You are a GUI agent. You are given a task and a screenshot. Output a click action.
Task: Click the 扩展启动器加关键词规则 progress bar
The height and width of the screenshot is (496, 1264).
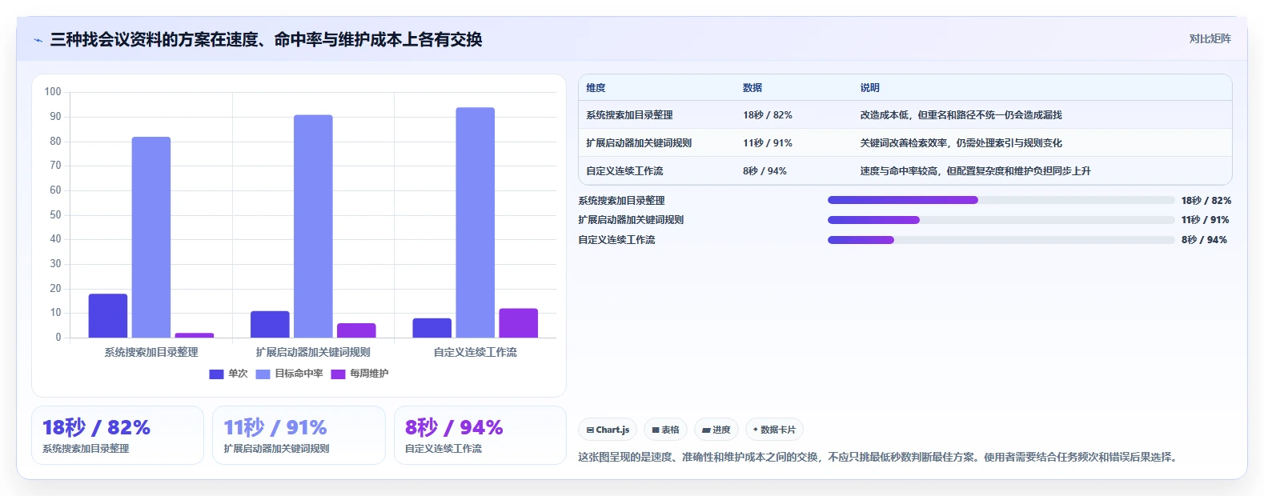(x=1001, y=220)
